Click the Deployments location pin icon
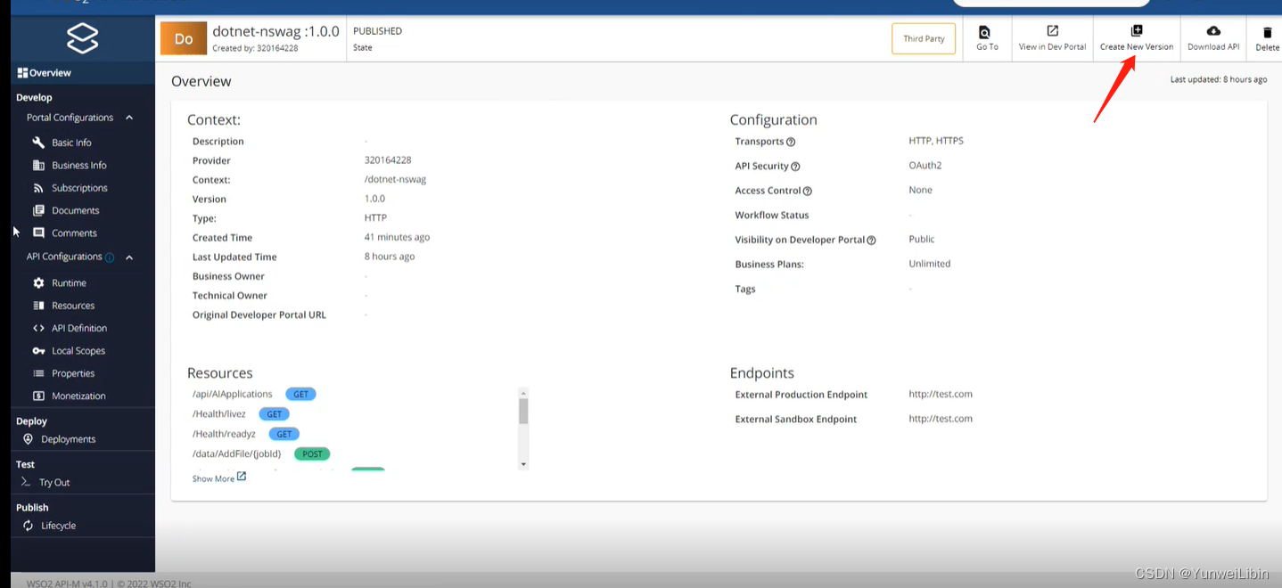The width and height of the screenshot is (1282, 588). point(28,439)
